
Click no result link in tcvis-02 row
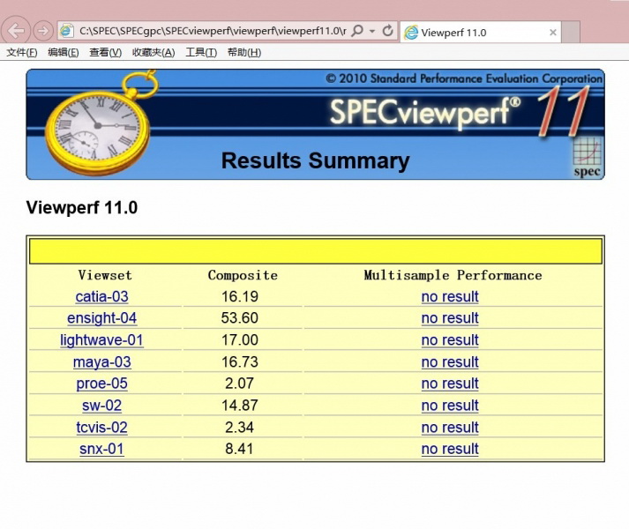point(450,428)
